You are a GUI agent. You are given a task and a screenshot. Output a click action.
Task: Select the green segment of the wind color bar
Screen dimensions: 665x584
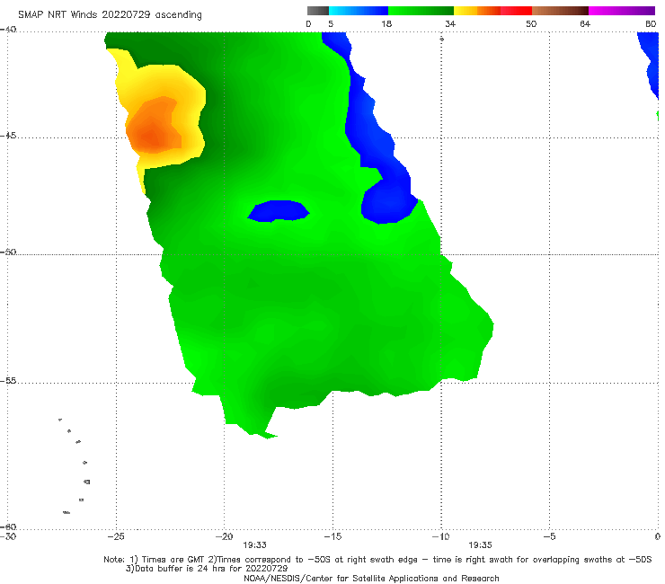tap(421, 11)
